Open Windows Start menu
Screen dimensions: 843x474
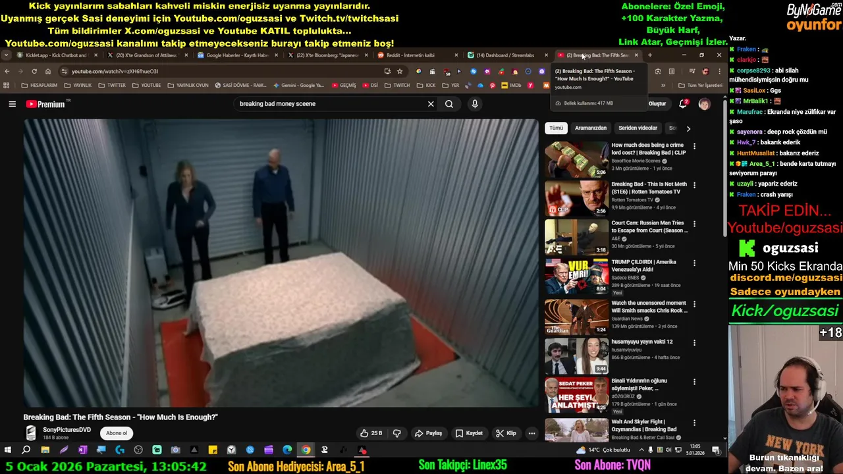click(x=7, y=450)
